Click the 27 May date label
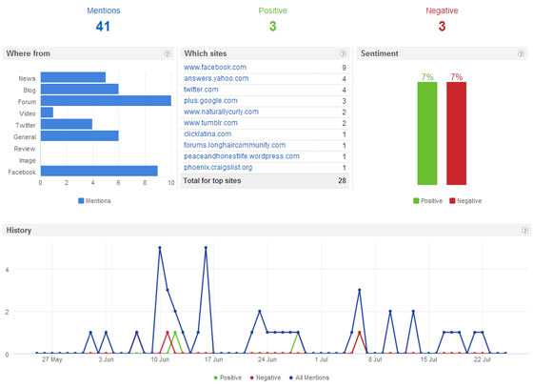Viewport: 533px width, 388px height. [x=52, y=359]
